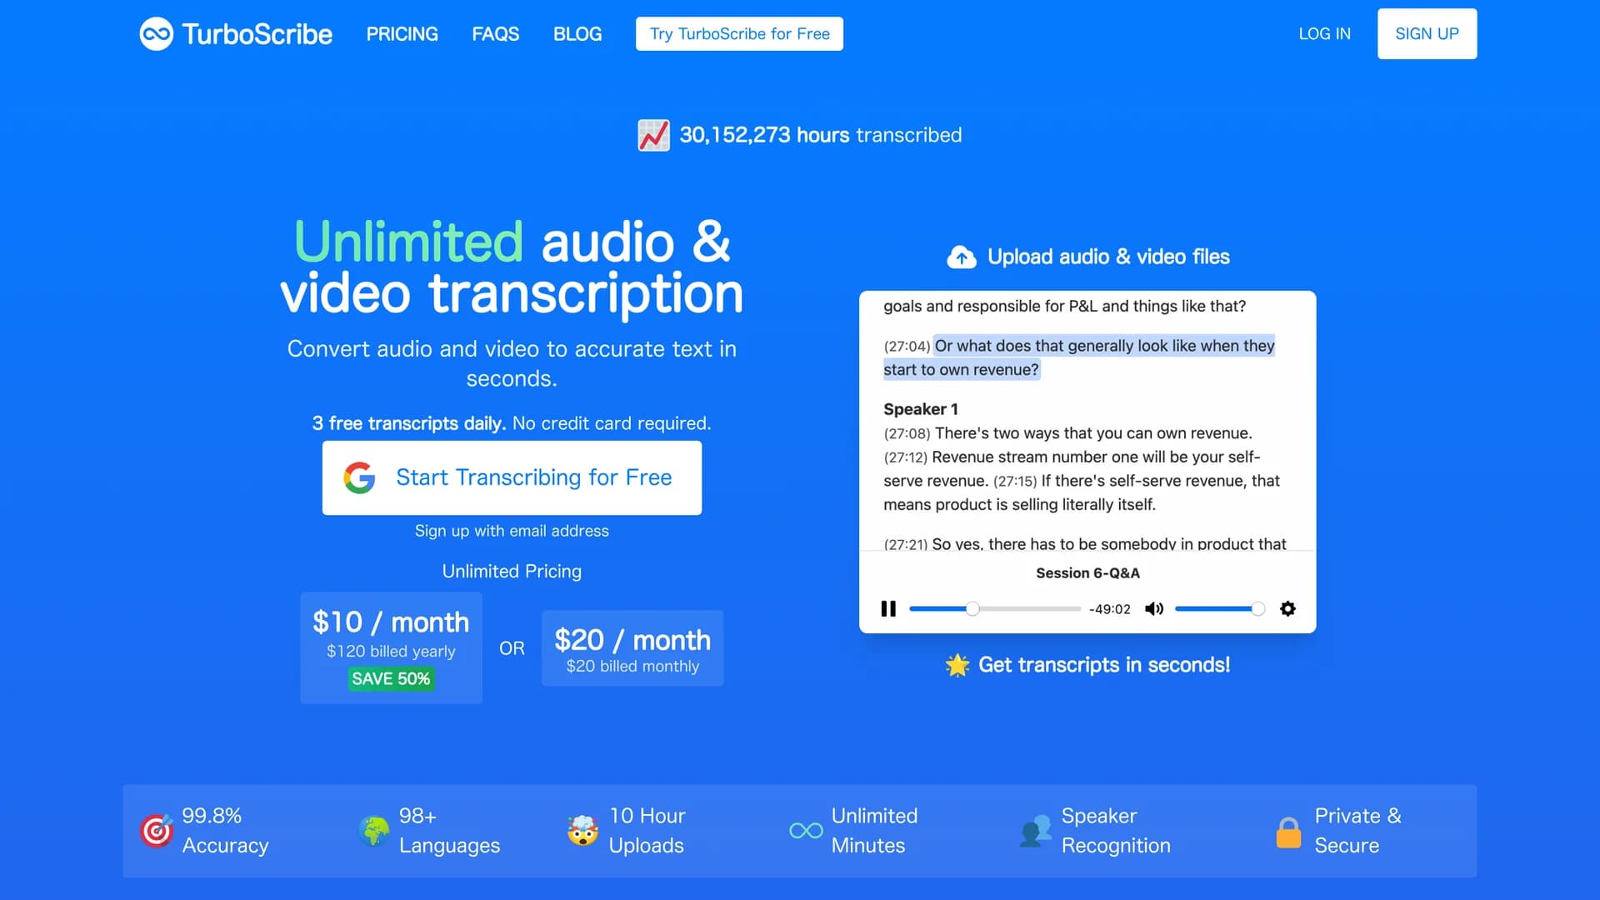The height and width of the screenshot is (900, 1600).
Task: Click the SIGN UP button
Action: point(1427,34)
